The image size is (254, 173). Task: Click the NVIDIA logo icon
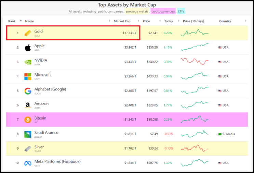click(x=28, y=62)
